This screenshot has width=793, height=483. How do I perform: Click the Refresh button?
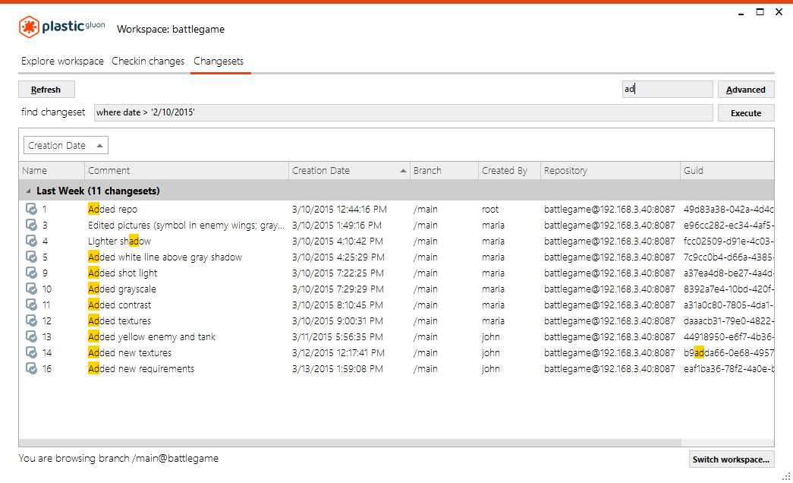(x=46, y=90)
